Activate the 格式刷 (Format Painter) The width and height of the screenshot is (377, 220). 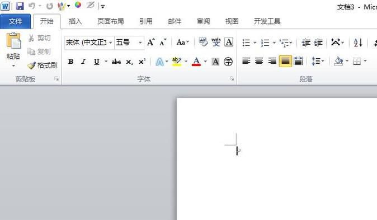[x=43, y=65]
